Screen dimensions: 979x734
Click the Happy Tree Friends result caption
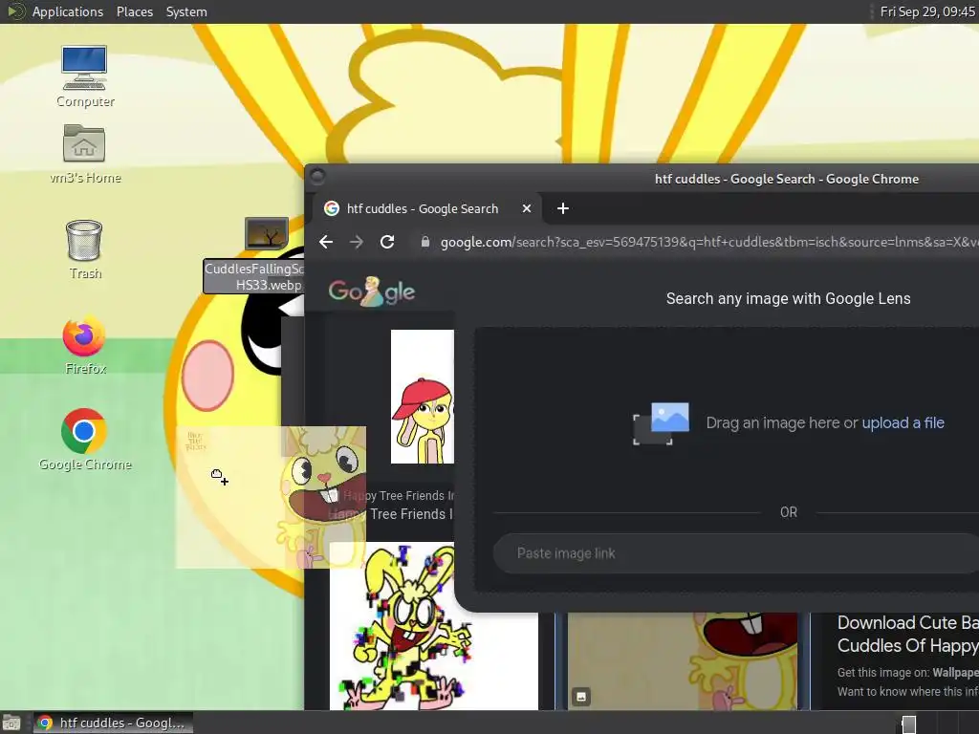(x=392, y=505)
